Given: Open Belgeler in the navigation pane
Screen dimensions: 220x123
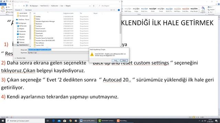Looking at the screenshot, I should (21, 29).
